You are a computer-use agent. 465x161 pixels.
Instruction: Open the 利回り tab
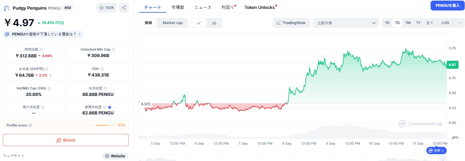[x=228, y=7]
